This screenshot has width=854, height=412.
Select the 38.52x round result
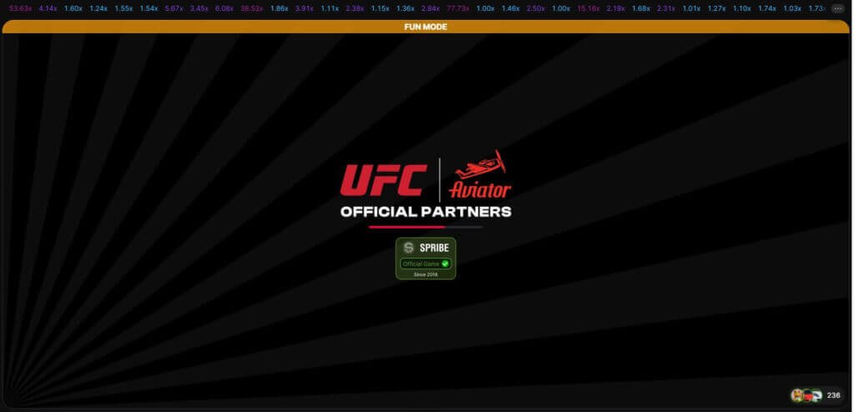pyautogui.click(x=251, y=8)
